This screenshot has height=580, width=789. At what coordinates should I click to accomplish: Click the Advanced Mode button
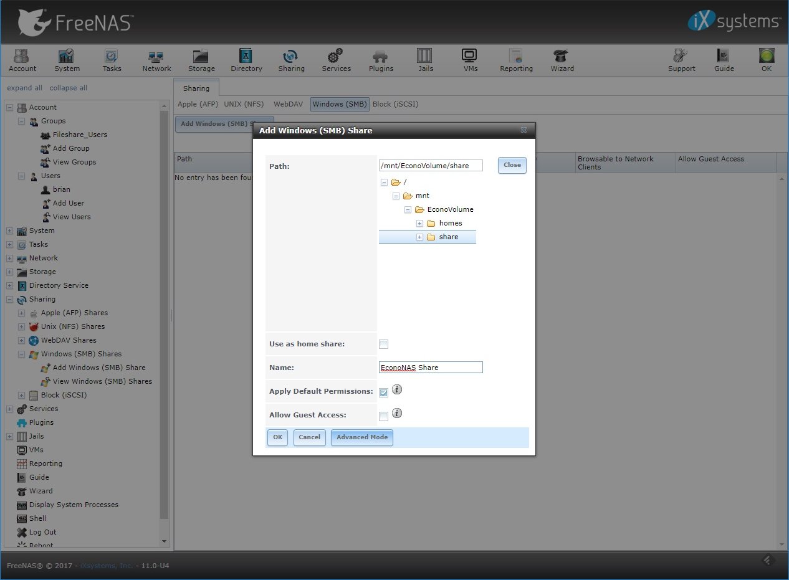(361, 437)
